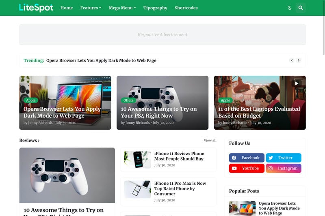The width and height of the screenshot is (325, 216).
Task: Toggle dark mode moon icon
Action: click(290, 8)
